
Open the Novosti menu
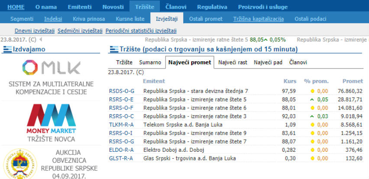point(113,7)
